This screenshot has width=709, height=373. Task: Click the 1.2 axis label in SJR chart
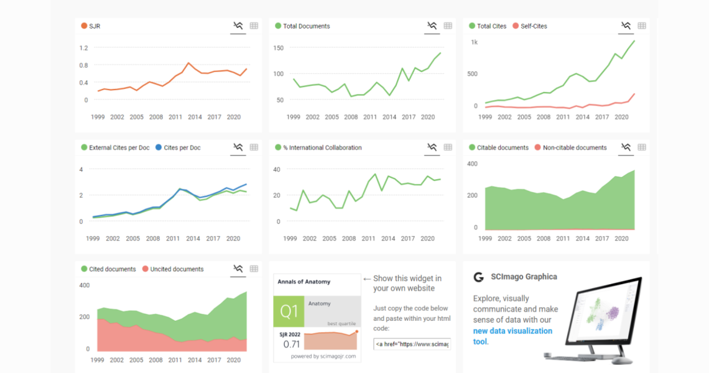pyautogui.click(x=84, y=48)
